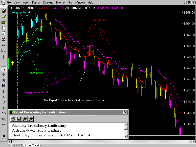Select the ellipse drawing tool
Screen dimensions: 196x147
tap(4, 114)
